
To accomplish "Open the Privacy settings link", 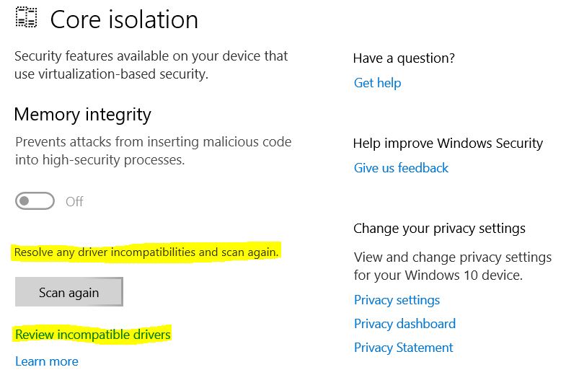I will click(x=397, y=300).
